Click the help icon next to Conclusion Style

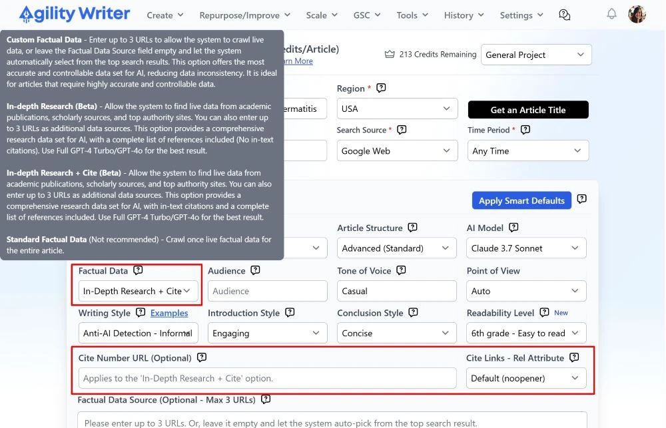click(x=413, y=312)
